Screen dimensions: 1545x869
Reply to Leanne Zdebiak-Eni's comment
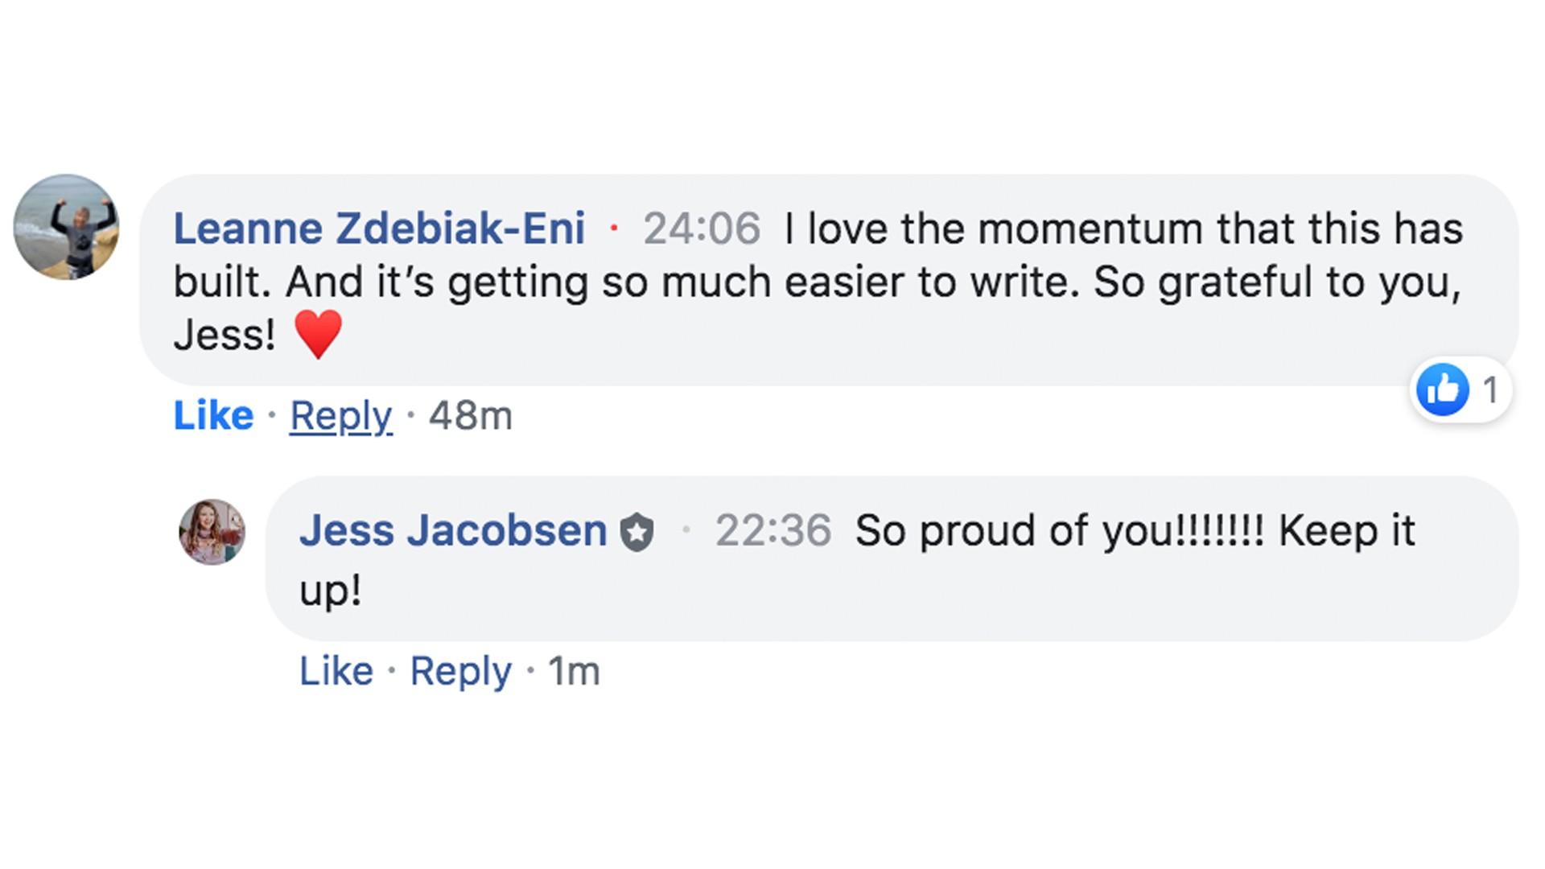pos(341,416)
